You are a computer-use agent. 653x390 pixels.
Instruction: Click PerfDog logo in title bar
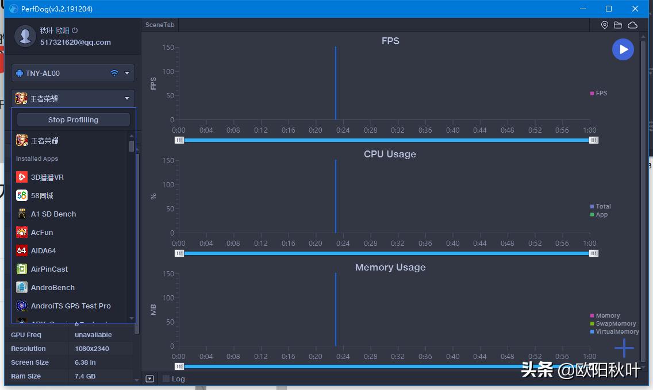13,9
